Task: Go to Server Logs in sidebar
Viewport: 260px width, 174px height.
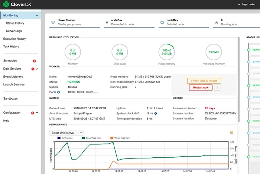Action: click(14, 31)
